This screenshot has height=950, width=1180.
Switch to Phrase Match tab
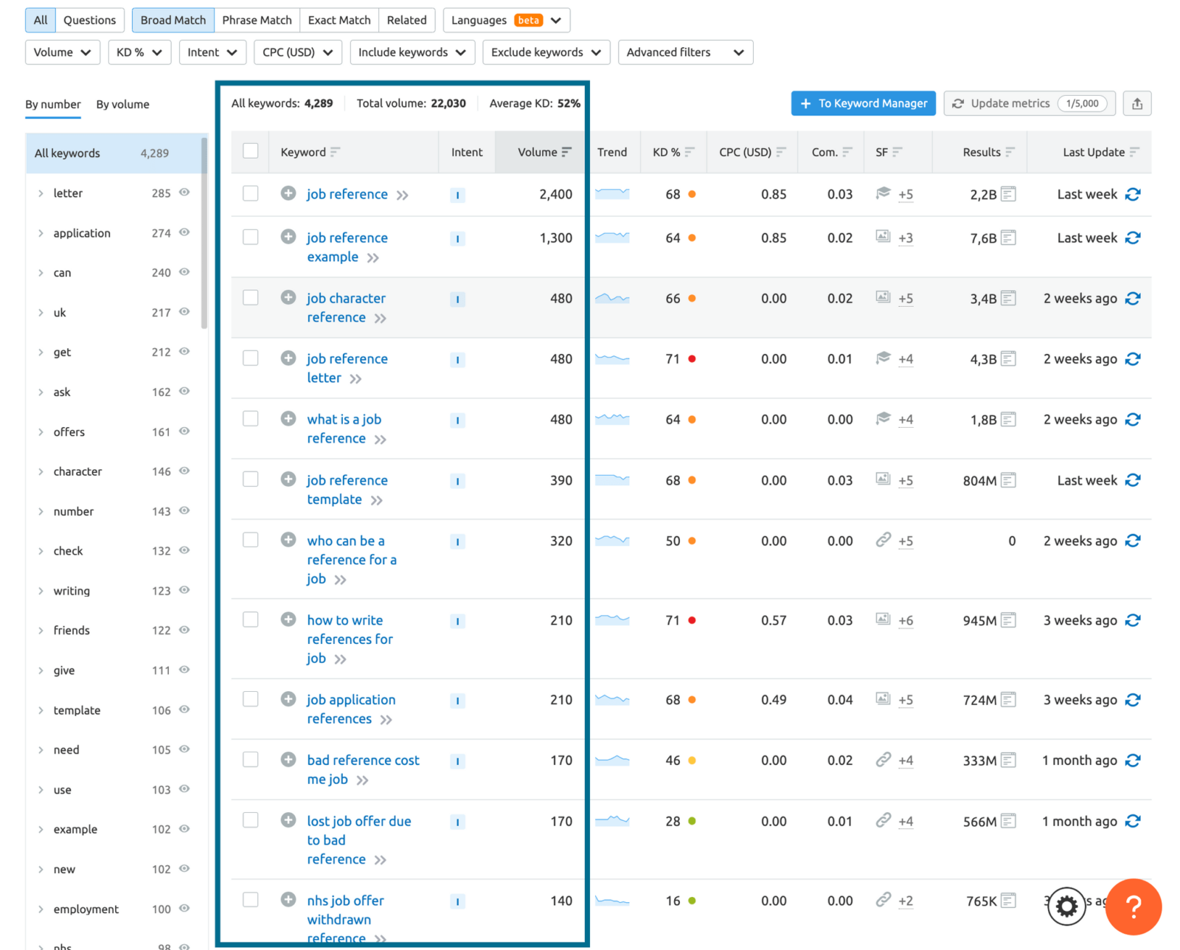pyautogui.click(x=257, y=20)
